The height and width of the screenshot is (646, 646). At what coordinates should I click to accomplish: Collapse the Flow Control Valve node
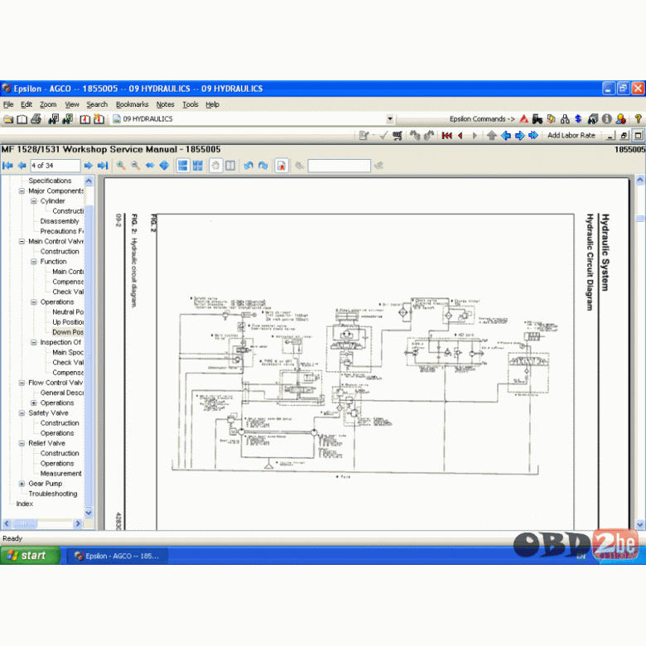click(22, 383)
